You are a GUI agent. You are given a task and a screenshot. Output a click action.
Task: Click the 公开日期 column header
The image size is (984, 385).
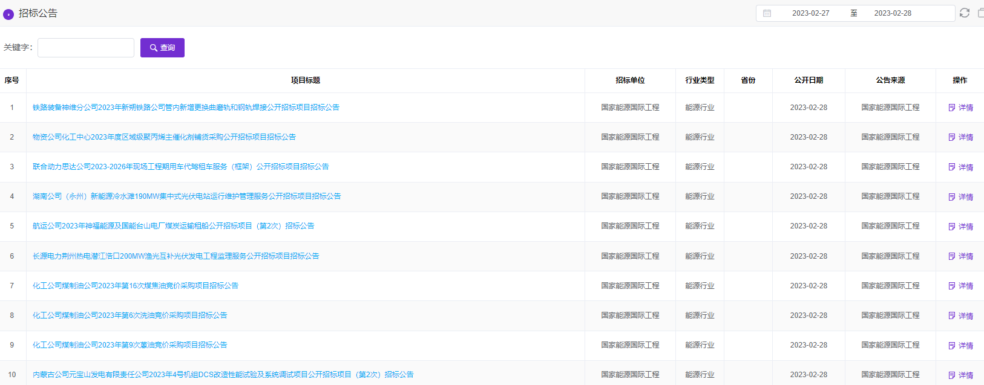[x=809, y=80]
